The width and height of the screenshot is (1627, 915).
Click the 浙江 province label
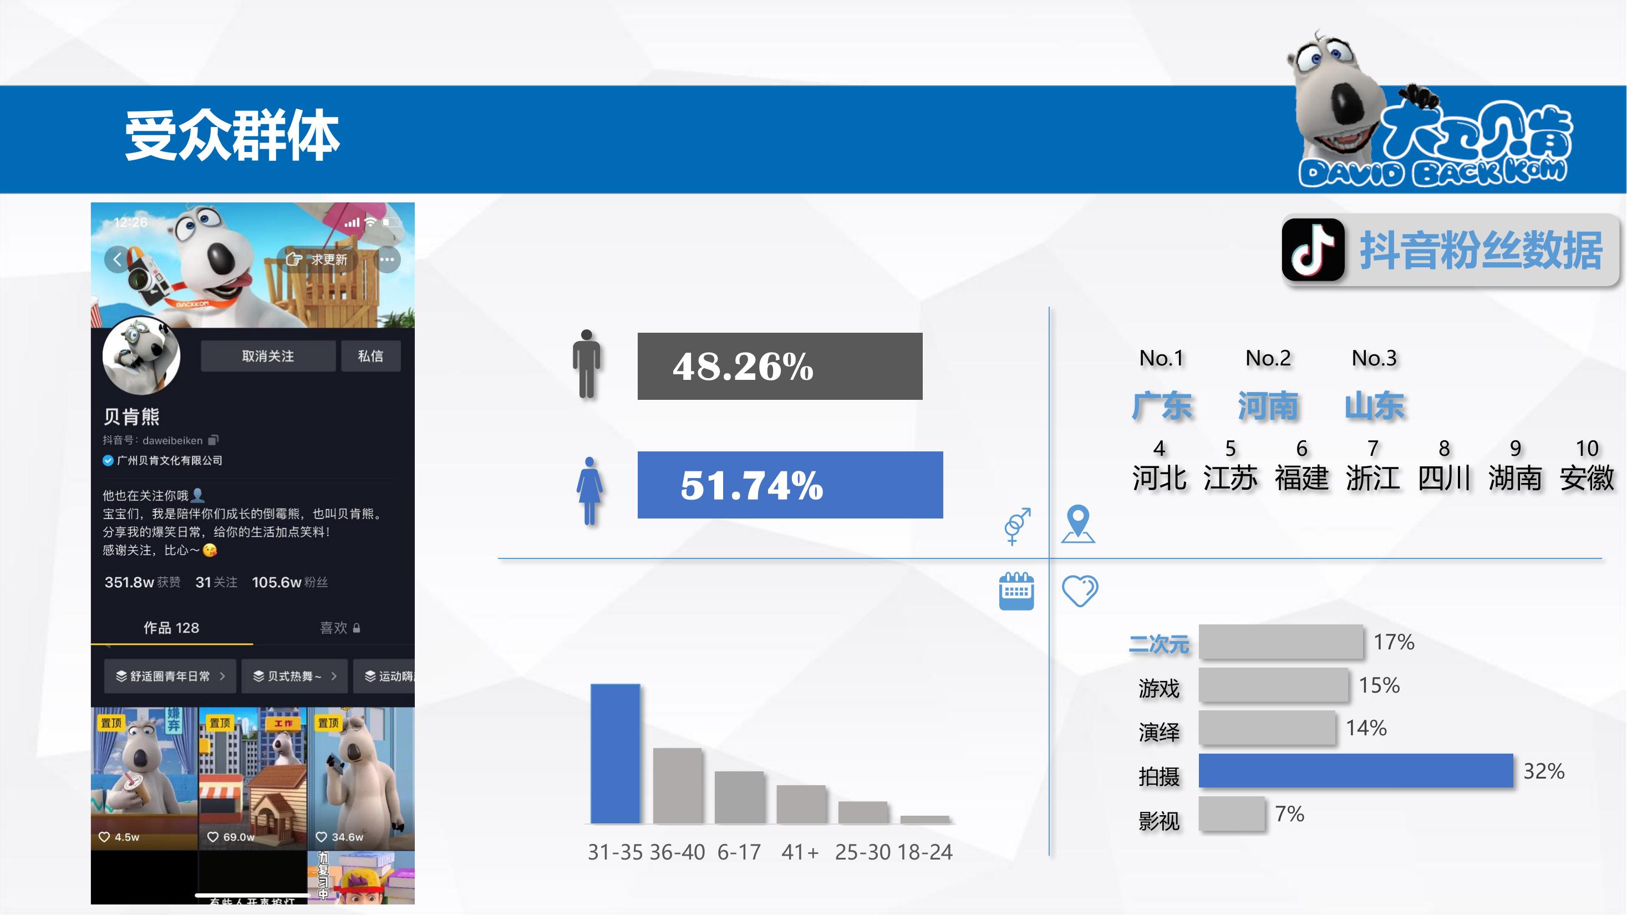point(1373,478)
